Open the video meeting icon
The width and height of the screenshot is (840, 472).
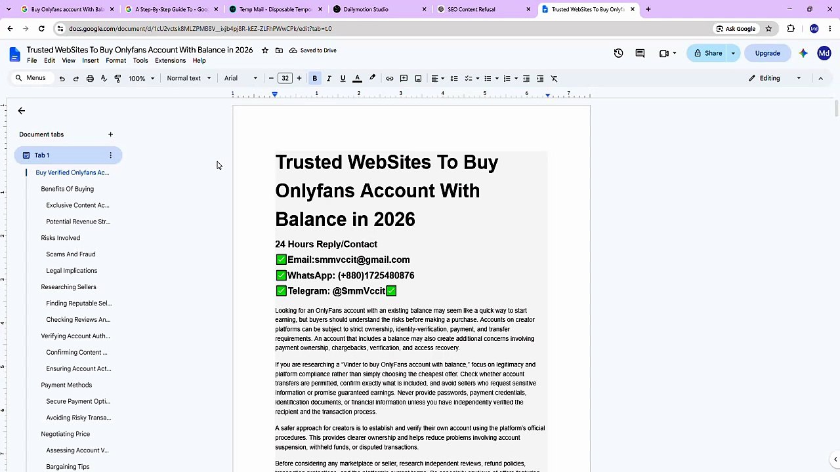click(x=664, y=53)
